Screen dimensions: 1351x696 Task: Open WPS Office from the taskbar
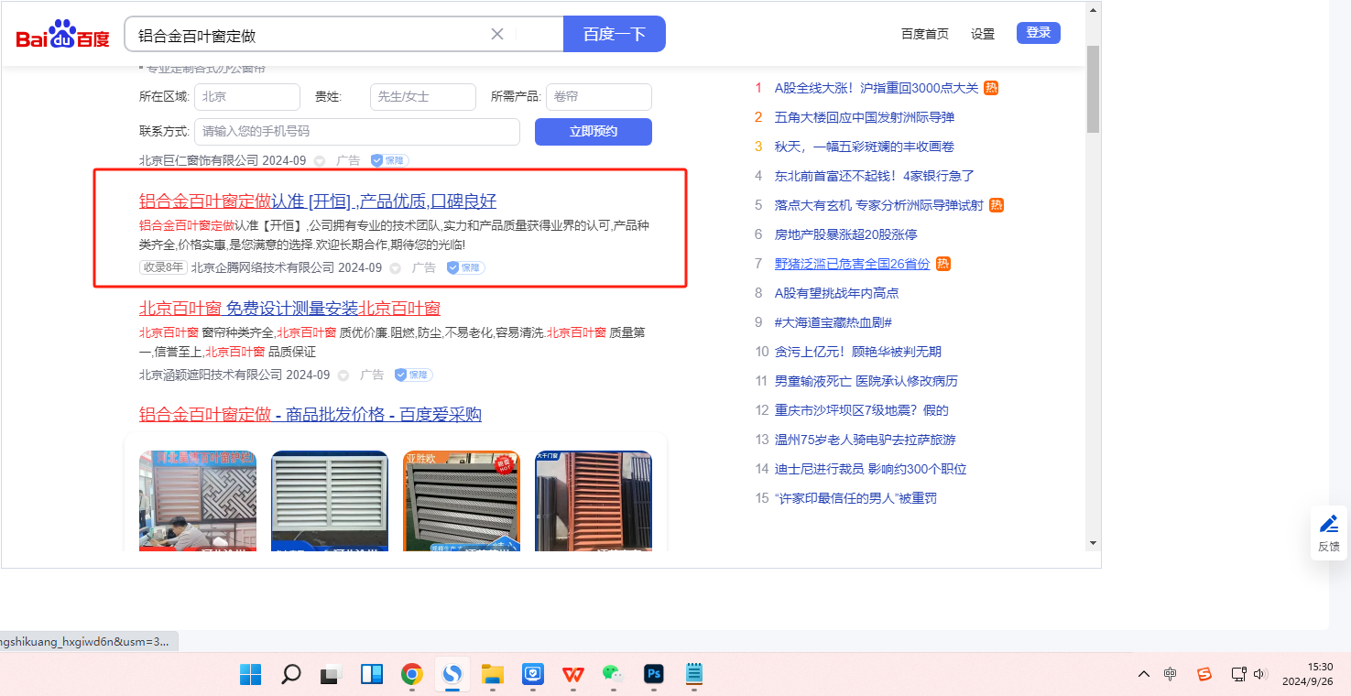click(573, 675)
